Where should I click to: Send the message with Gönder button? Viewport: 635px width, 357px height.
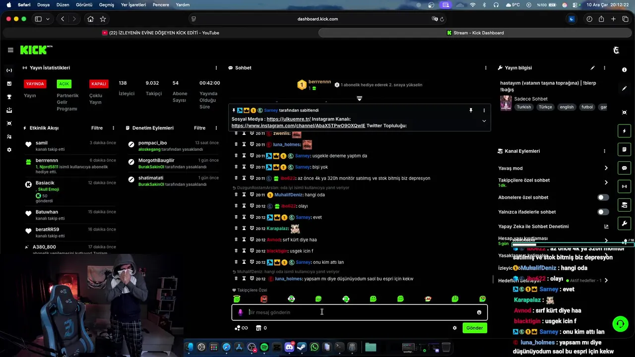475,328
